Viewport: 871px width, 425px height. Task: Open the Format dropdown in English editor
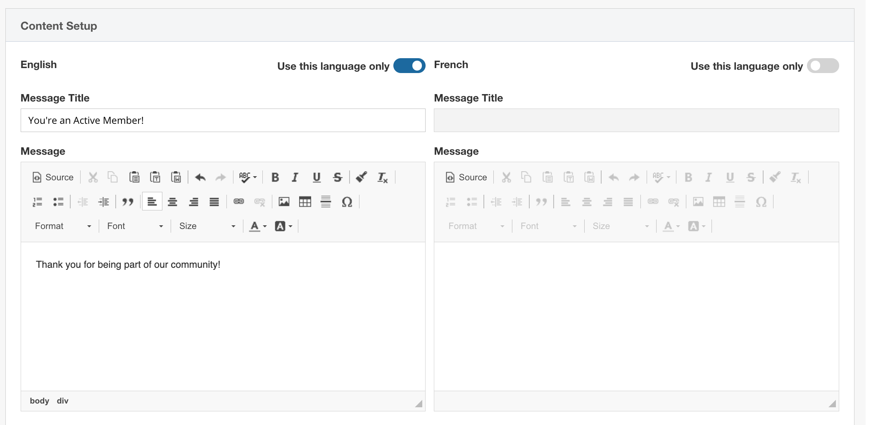pyautogui.click(x=63, y=226)
